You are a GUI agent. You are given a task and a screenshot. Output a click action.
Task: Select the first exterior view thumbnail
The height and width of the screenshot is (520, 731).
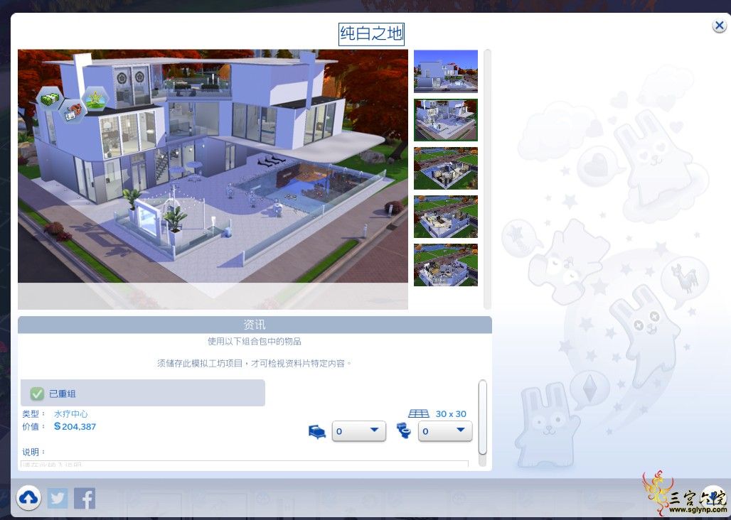(446, 71)
